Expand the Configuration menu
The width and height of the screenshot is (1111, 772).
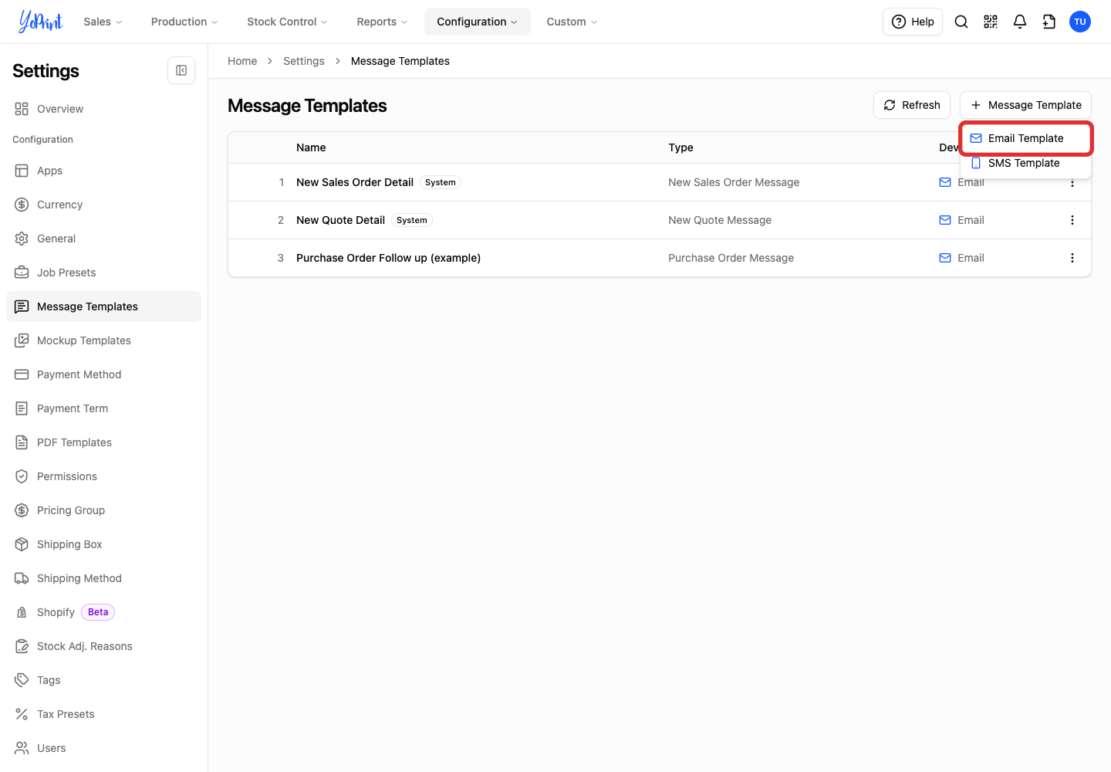[x=477, y=22]
